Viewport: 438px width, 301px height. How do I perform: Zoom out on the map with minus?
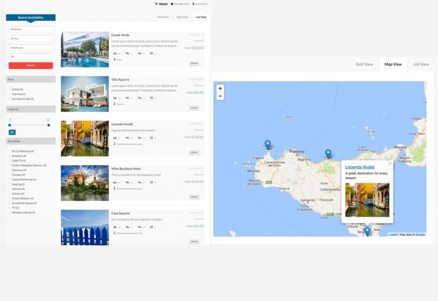pos(220,96)
